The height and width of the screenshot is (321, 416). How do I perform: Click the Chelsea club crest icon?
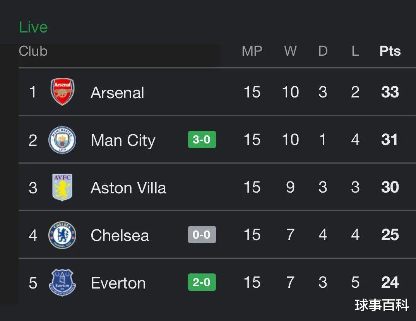pos(62,235)
